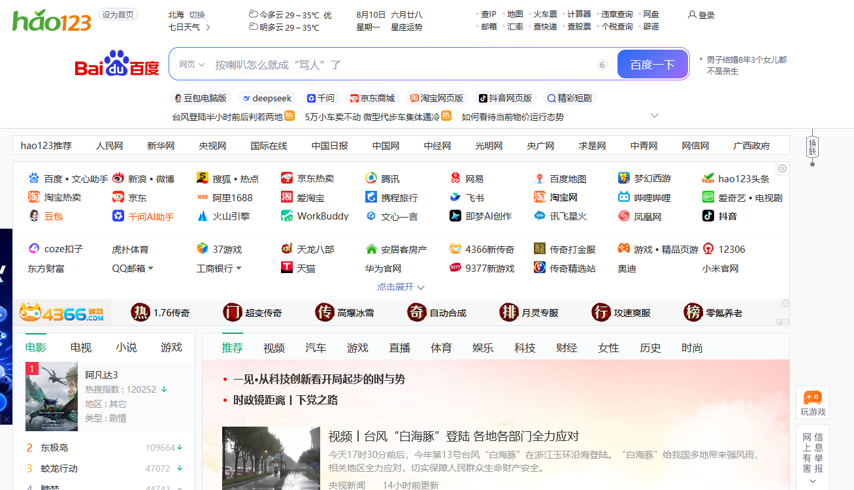Open the 12306 railway icon
This screenshot has width=854, height=490.
point(708,249)
